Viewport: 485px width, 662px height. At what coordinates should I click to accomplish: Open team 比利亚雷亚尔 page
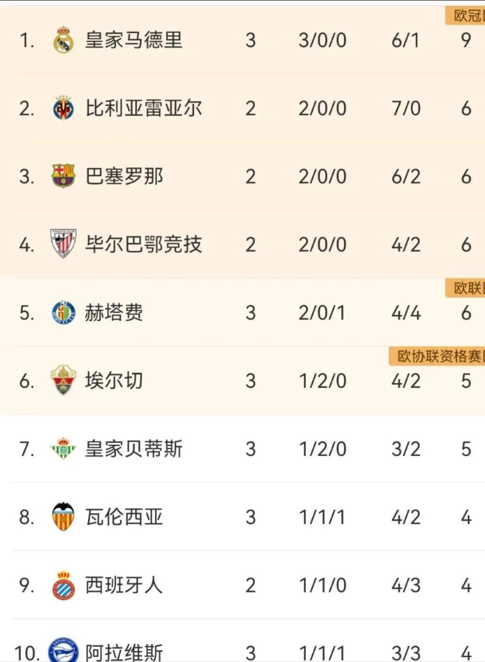click(143, 108)
